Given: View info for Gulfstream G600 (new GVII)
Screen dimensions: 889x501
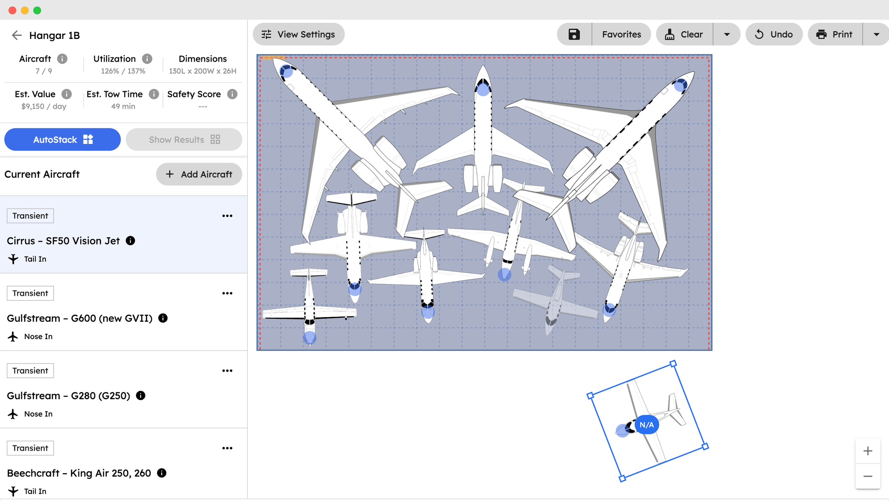Looking at the screenshot, I should [x=163, y=318].
